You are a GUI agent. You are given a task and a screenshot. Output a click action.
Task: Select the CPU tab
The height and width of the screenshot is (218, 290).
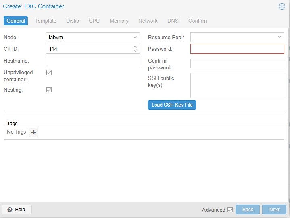click(94, 21)
